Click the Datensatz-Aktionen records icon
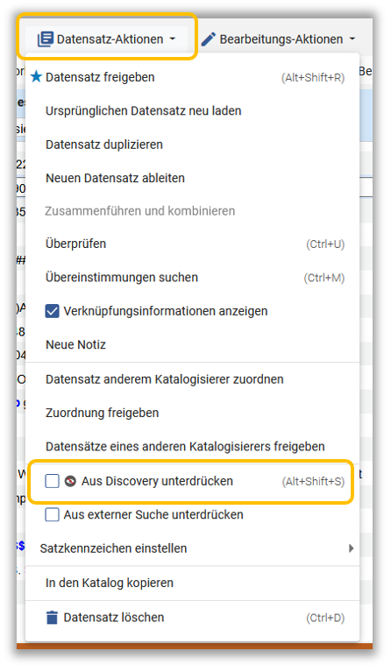This screenshot has height=672, width=391. (45, 39)
